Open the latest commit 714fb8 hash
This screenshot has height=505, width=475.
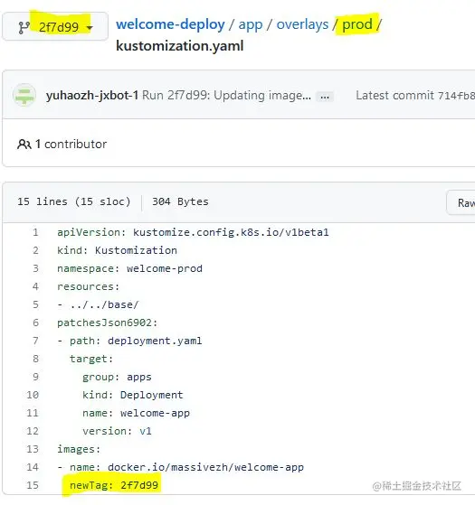pos(456,96)
